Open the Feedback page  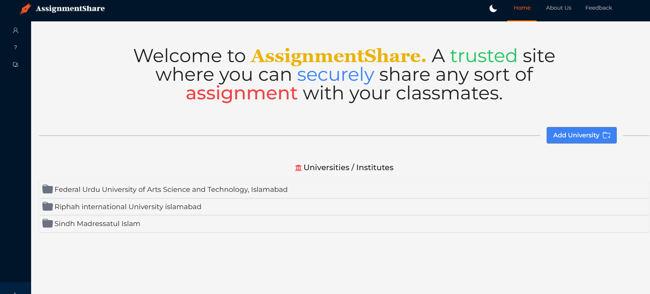(598, 8)
